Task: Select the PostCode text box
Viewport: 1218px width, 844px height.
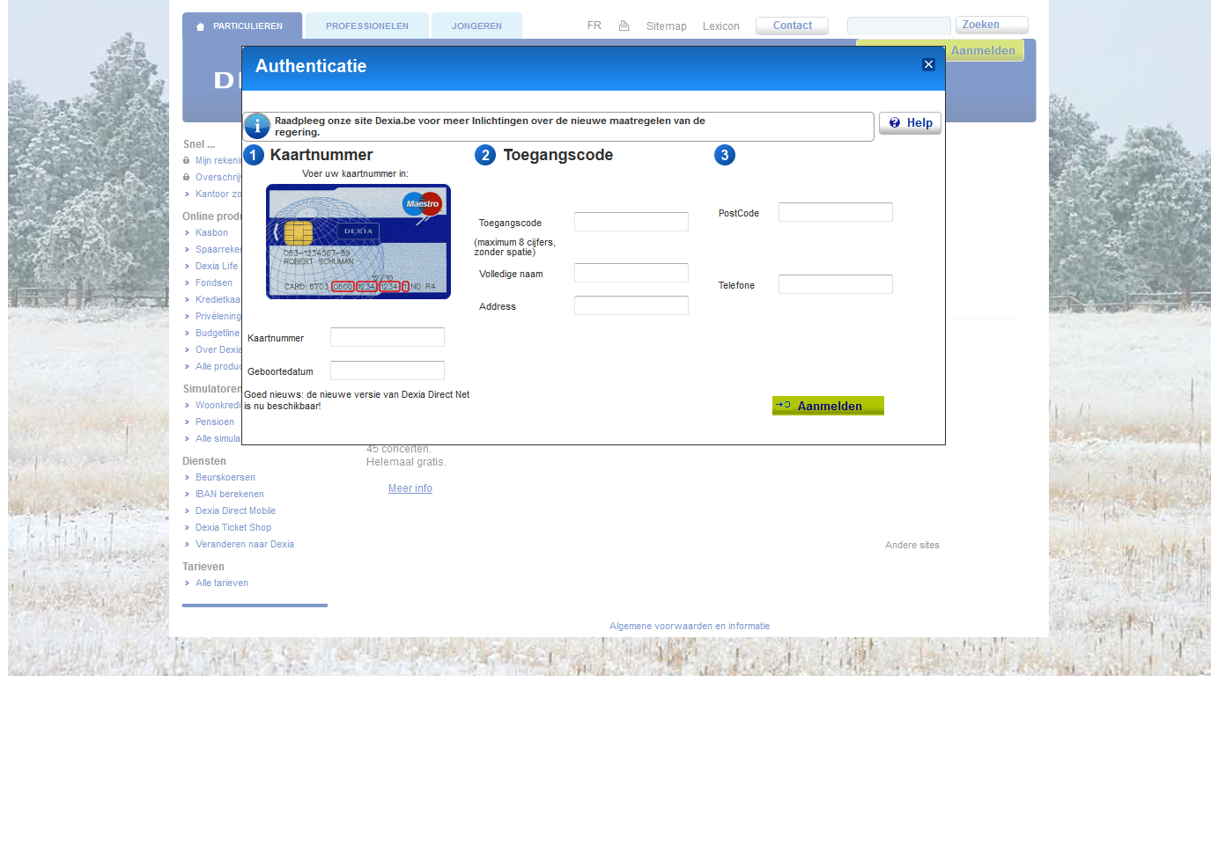Action: [x=835, y=213]
